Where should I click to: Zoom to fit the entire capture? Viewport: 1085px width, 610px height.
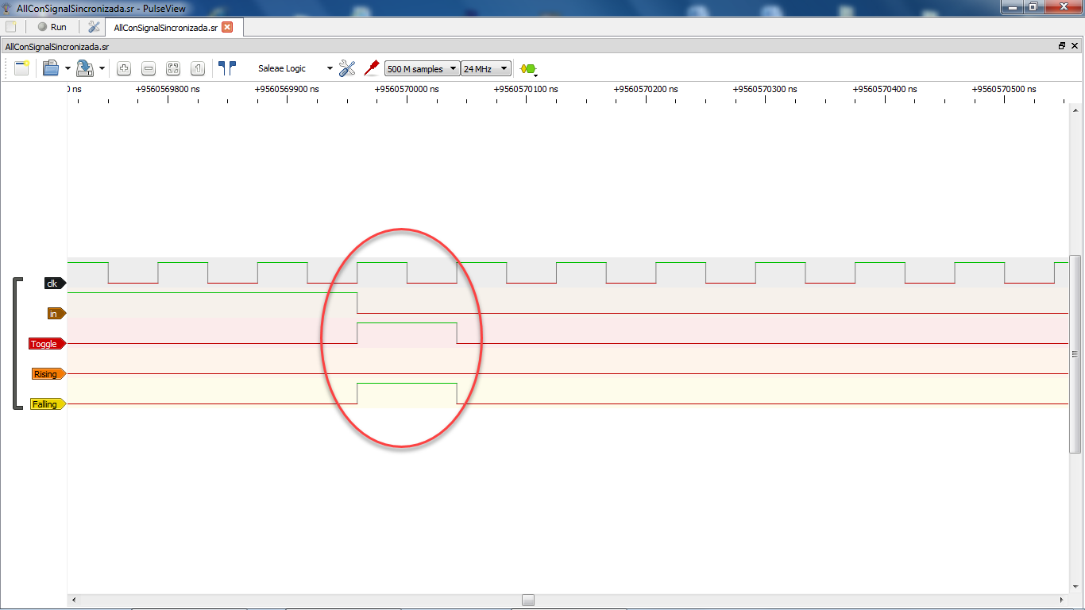(x=173, y=68)
